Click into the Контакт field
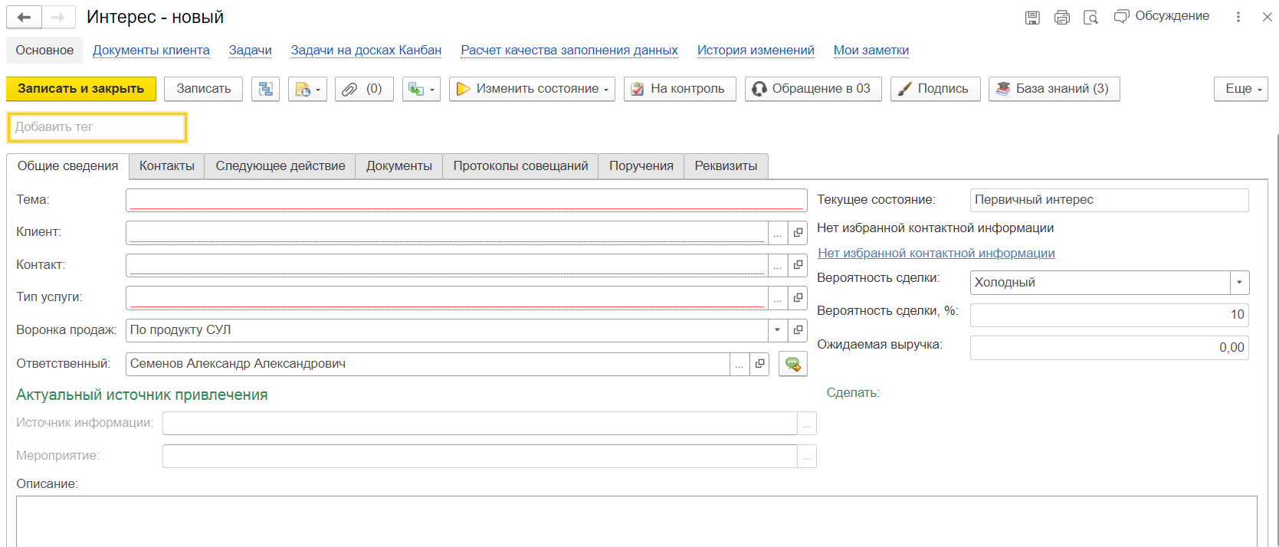 tap(447, 265)
